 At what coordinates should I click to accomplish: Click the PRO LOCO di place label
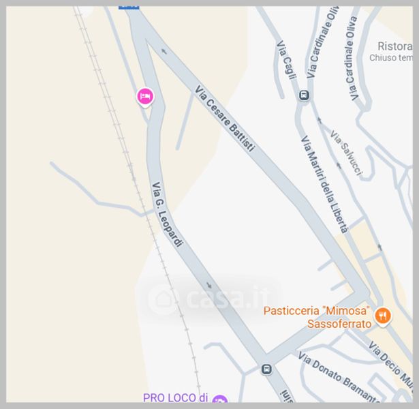coord(175,398)
